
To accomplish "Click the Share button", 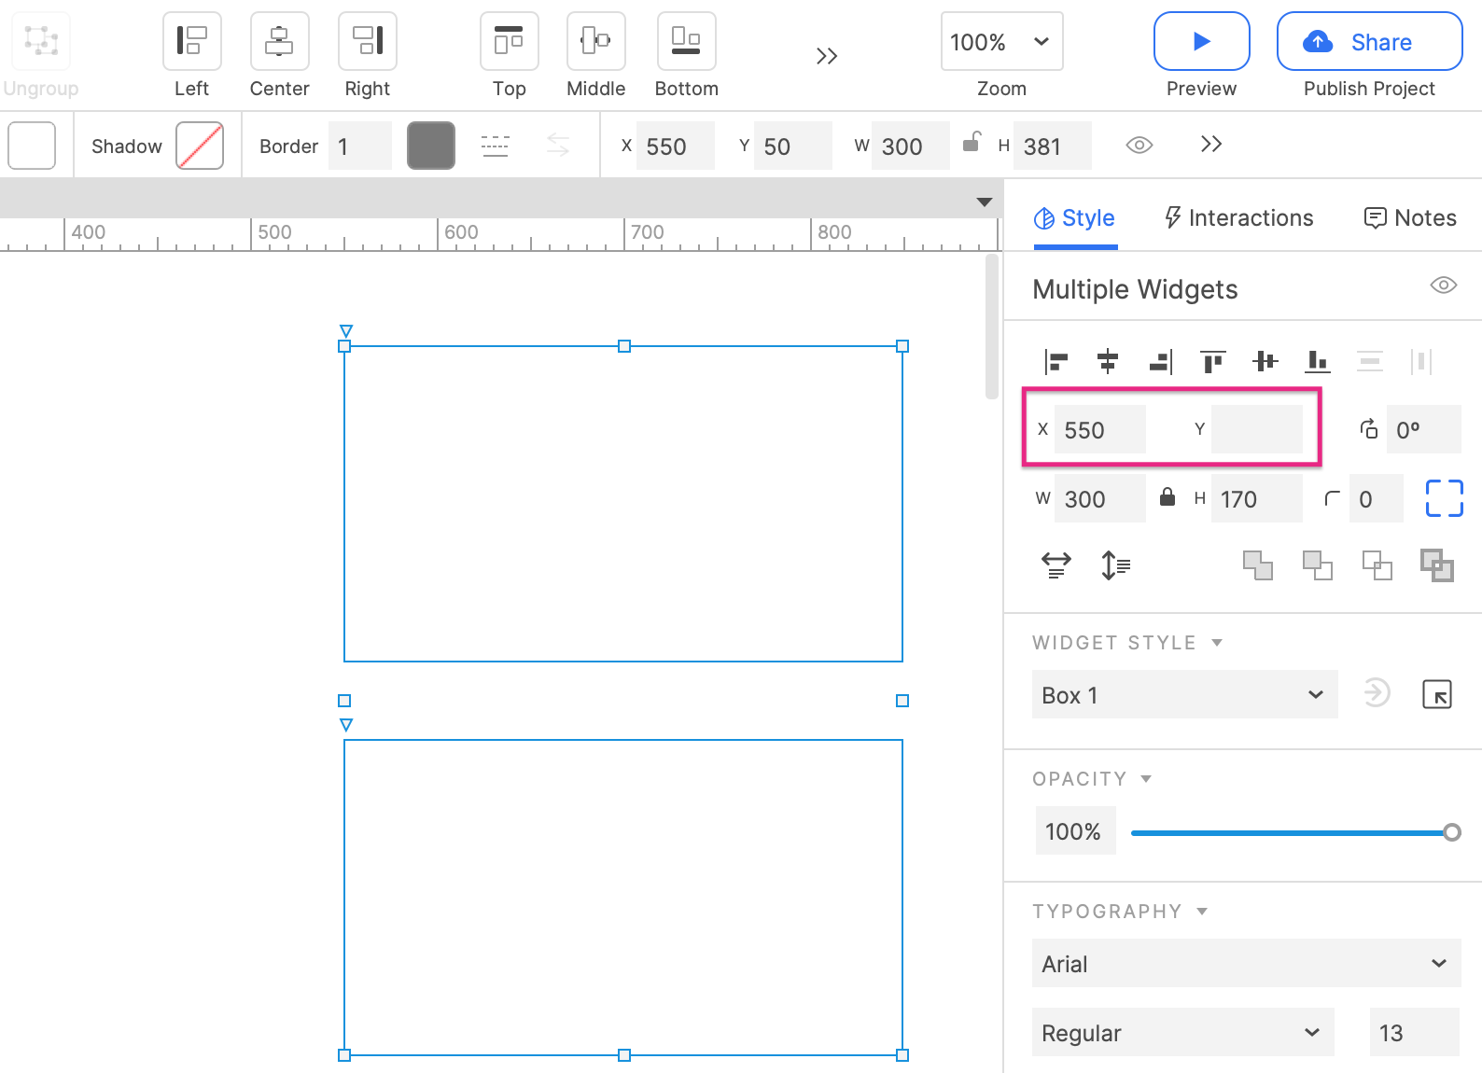I will pyautogui.click(x=1369, y=41).
